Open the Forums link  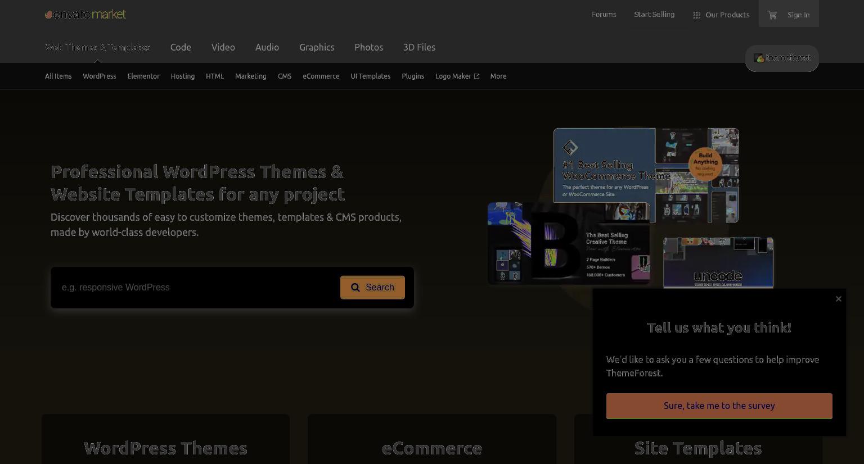click(604, 15)
